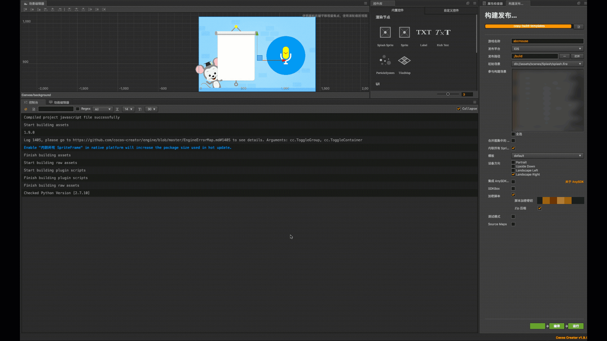Toggle the Regex checkbox in the console
Viewport: 607px width, 341px height.
(78, 109)
